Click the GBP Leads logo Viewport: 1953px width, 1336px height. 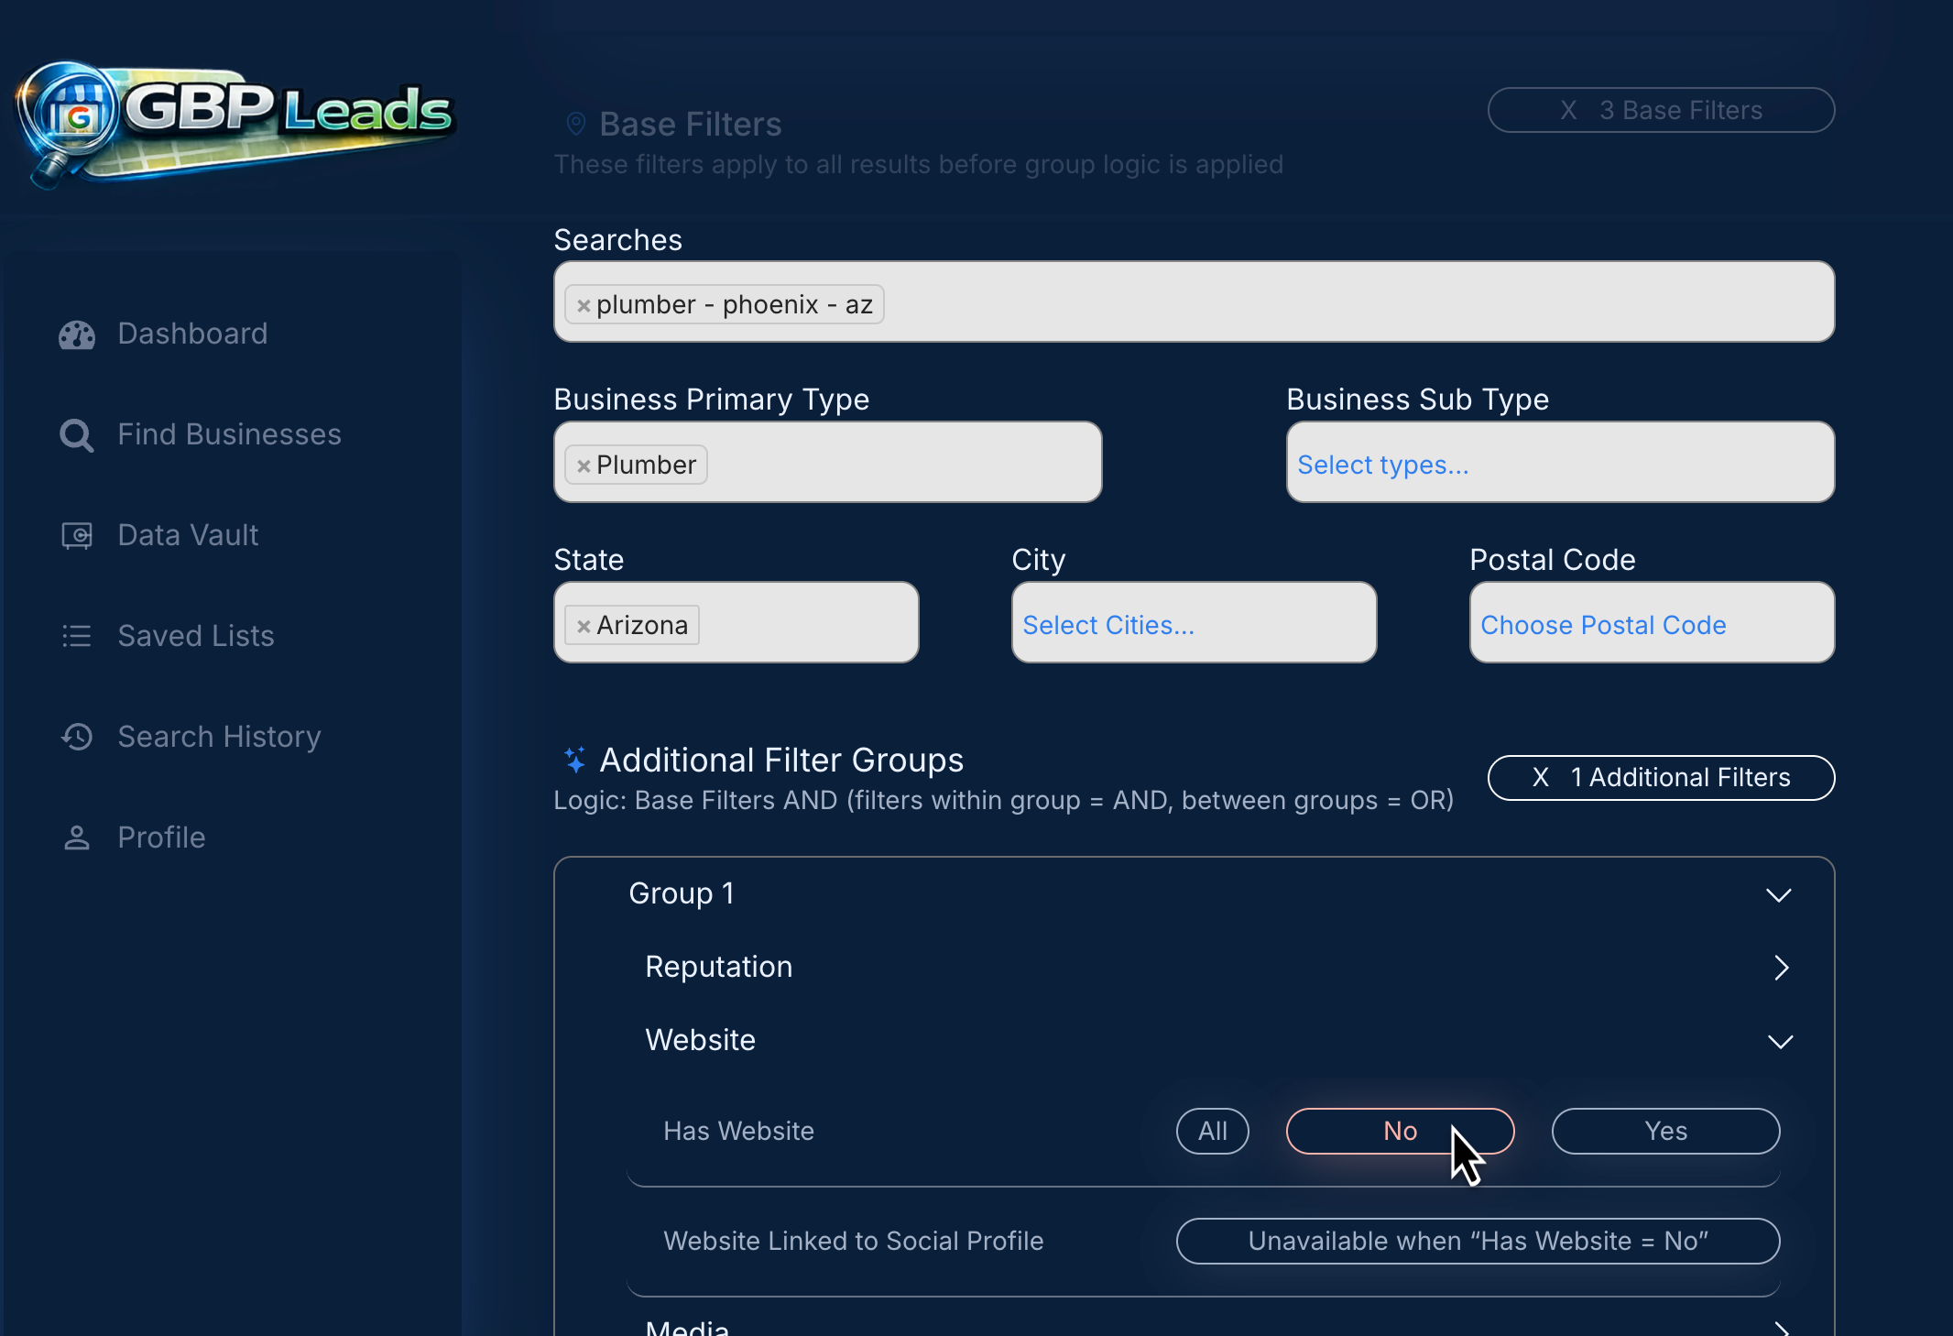[235, 124]
